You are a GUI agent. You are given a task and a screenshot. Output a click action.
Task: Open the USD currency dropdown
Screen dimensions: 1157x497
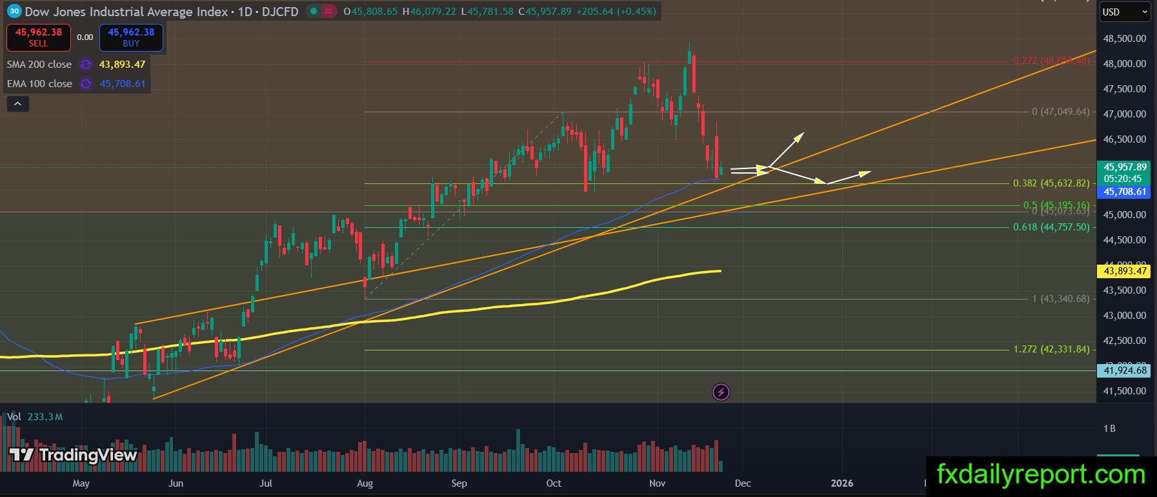pos(1125,12)
